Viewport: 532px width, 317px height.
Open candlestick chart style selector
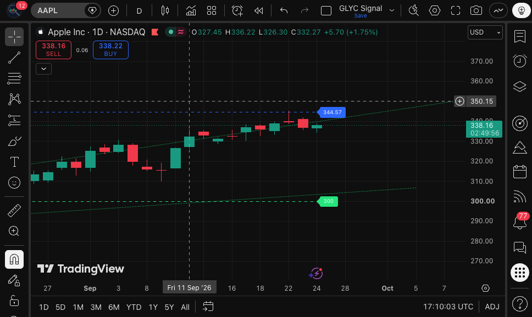click(x=165, y=10)
